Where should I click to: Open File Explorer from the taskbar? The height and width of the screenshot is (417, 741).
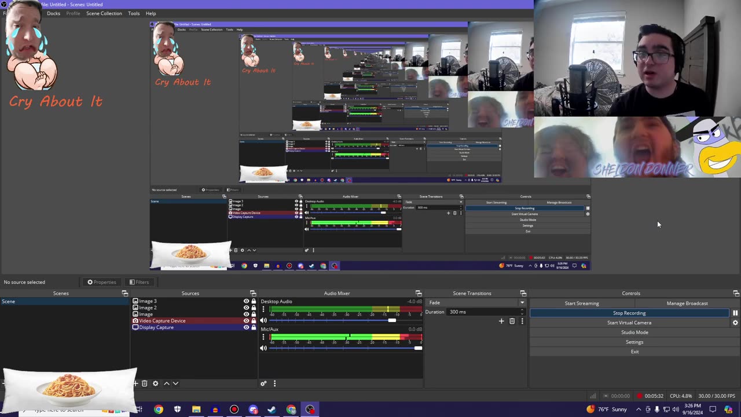(x=196, y=409)
